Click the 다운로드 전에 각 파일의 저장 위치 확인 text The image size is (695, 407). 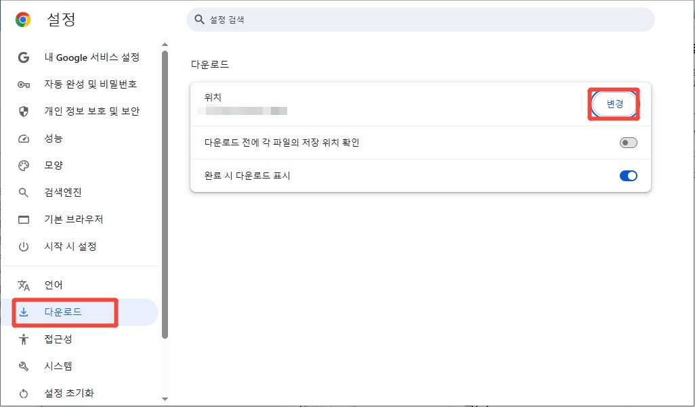(282, 143)
